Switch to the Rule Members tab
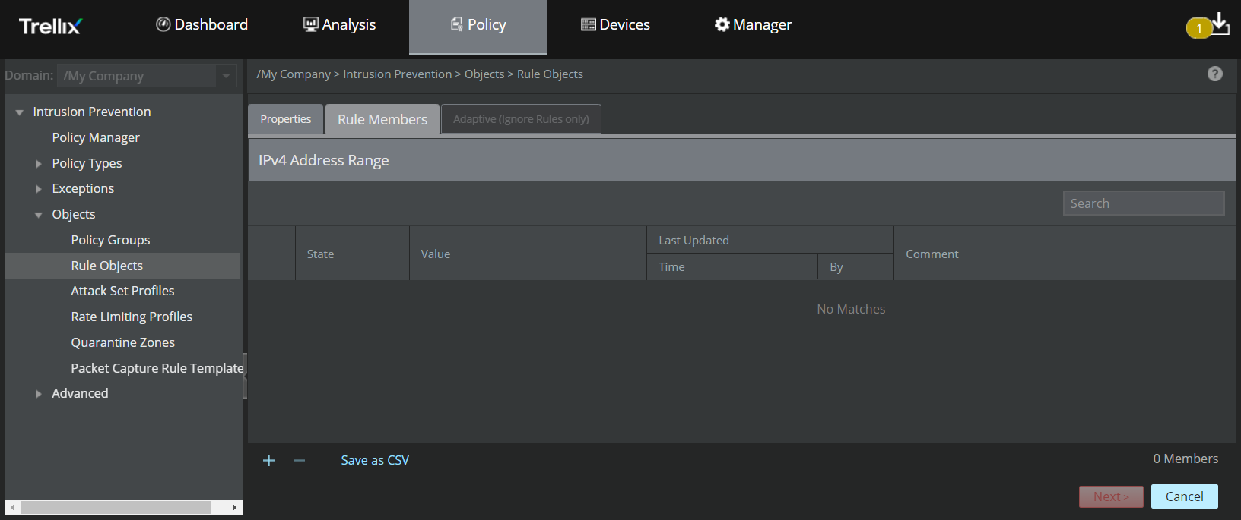 (382, 119)
